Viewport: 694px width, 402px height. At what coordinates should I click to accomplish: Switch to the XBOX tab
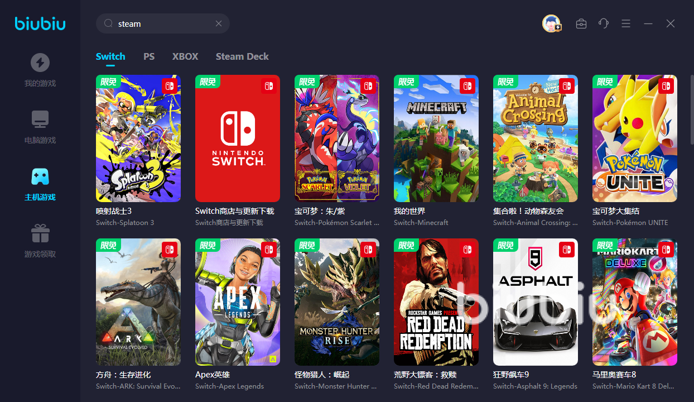[x=185, y=56]
